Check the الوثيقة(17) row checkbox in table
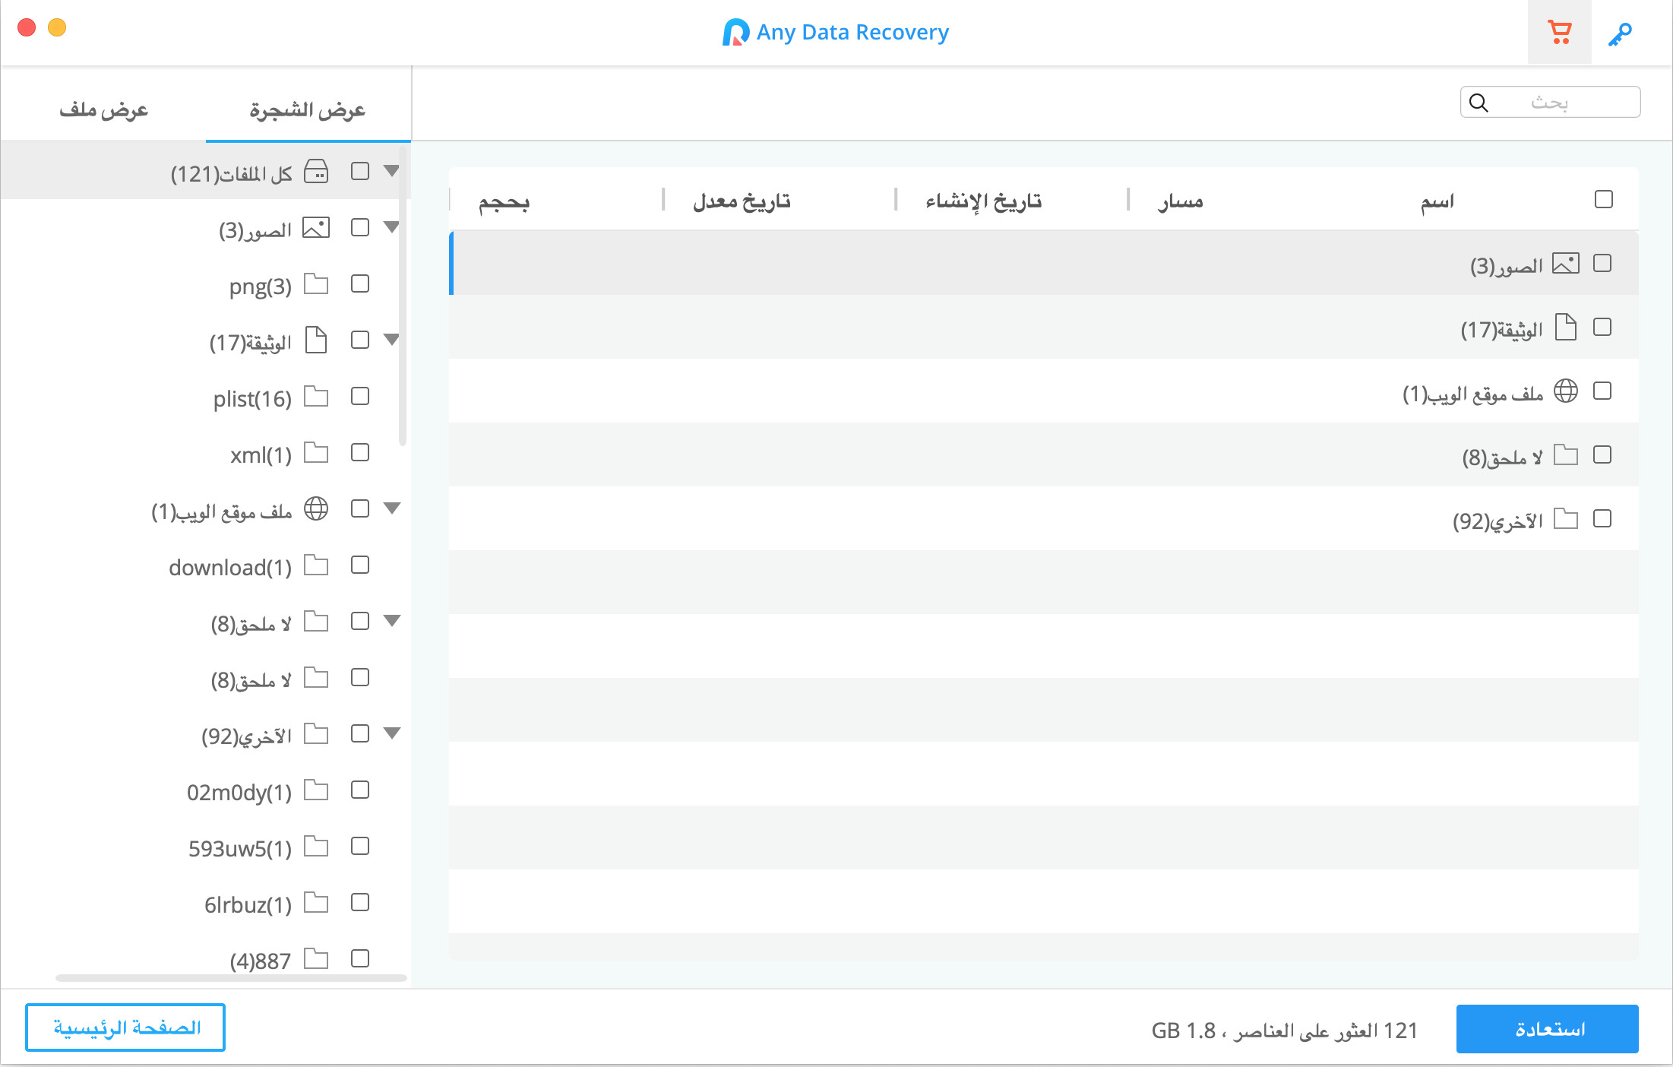The height and width of the screenshot is (1067, 1673). (x=1602, y=328)
